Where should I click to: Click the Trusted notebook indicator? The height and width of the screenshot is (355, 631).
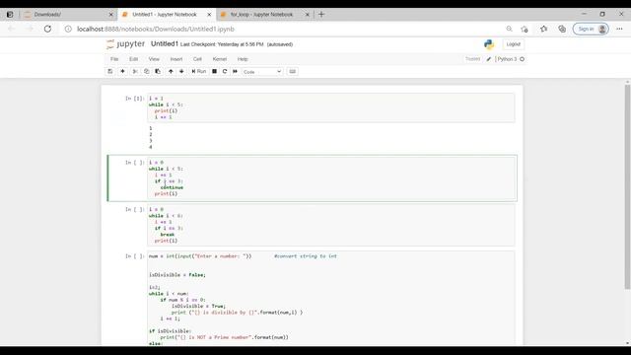[x=472, y=59]
